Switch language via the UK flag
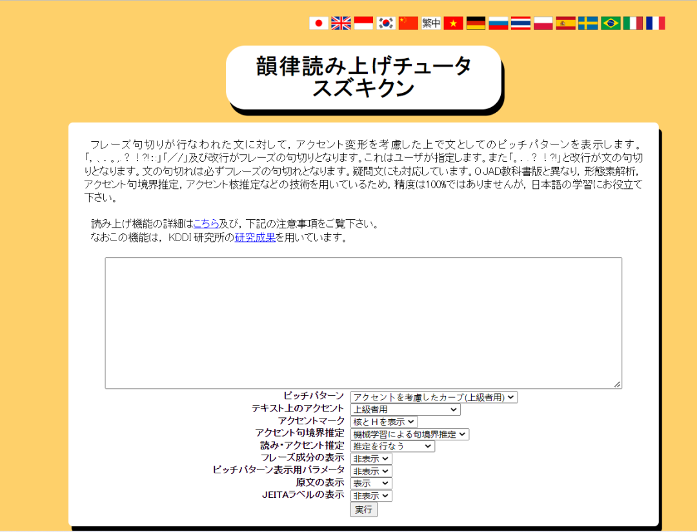This screenshot has height=532, width=697. [341, 23]
